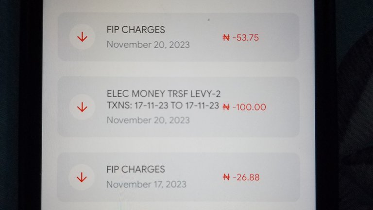Image resolution: width=373 pixels, height=210 pixels.
Task: Tap the debit arrow for ₦-26.88 FIP charge
Action: point(82,177)
